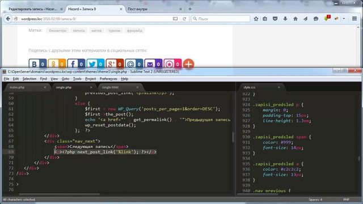Click the orange plus more-sharing button
The height and width of the screenshot is (204, 363).
tap(188, 63)
